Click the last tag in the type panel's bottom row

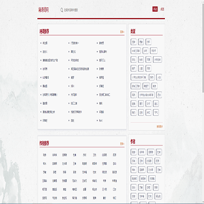pos(156,112)
